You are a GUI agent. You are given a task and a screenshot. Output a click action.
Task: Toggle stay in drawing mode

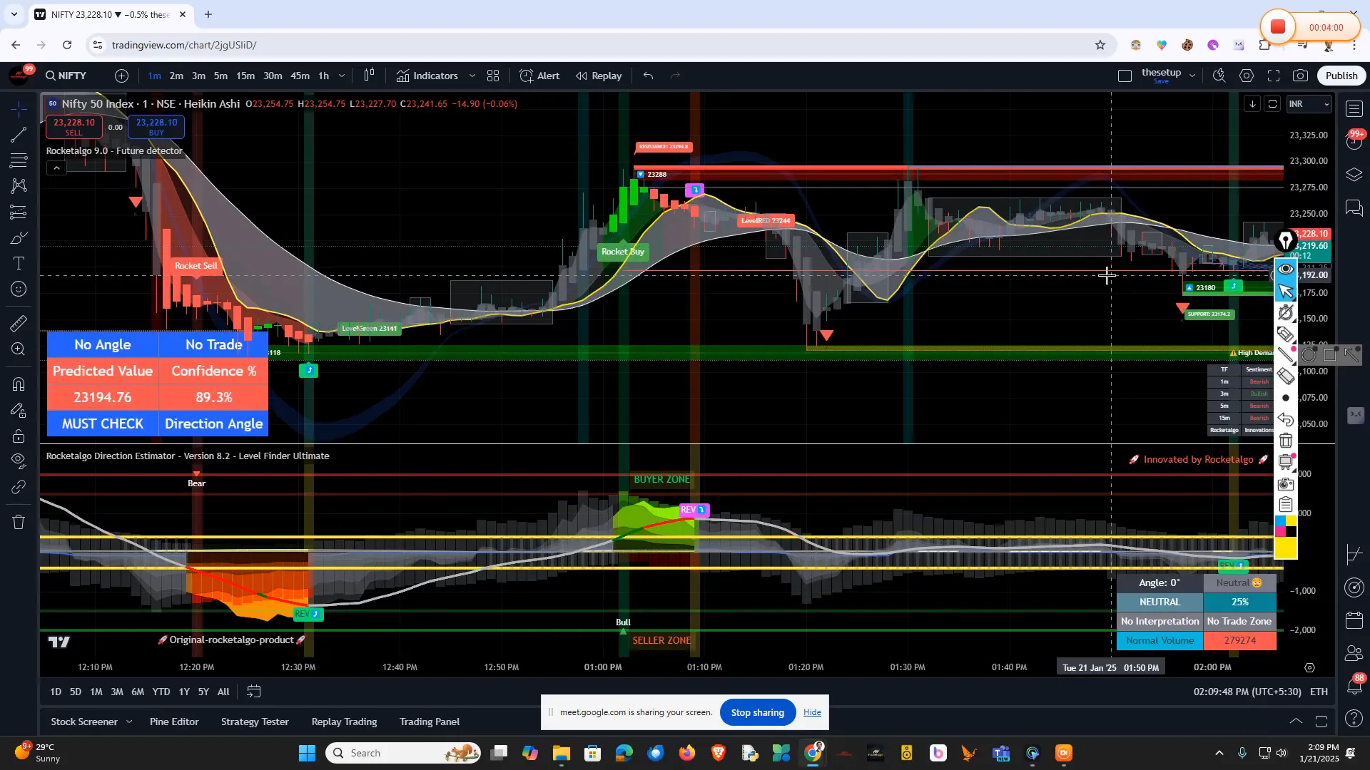pyautogui.click(x=19, y=410)
